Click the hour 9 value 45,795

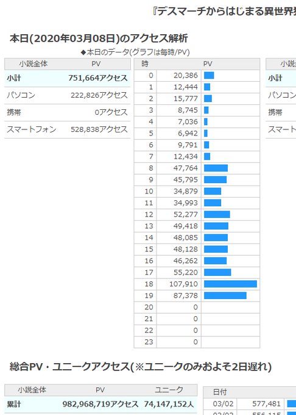[186, 179]
